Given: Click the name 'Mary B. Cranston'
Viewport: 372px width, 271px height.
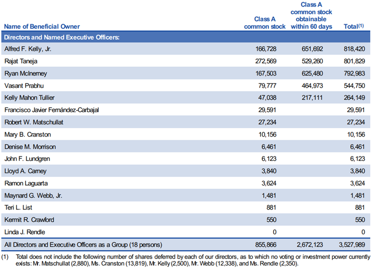Looking at the screenshot, I should [x=27, y=134].
